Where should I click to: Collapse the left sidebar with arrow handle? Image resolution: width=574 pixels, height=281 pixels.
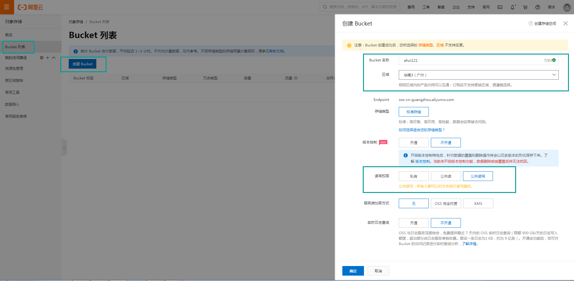click(64, 147)
